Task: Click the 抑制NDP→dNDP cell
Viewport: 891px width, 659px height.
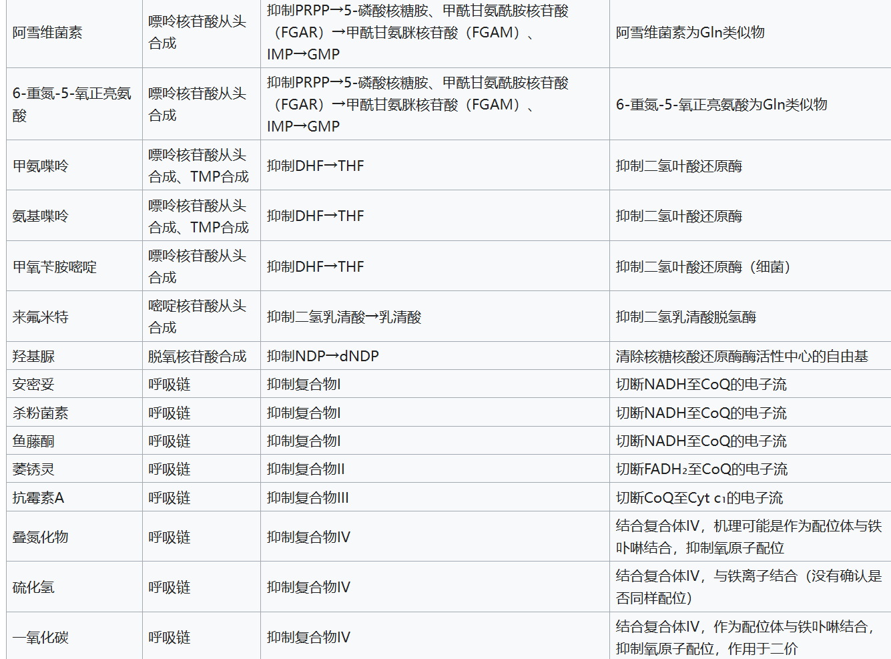Action: point(323,357)
